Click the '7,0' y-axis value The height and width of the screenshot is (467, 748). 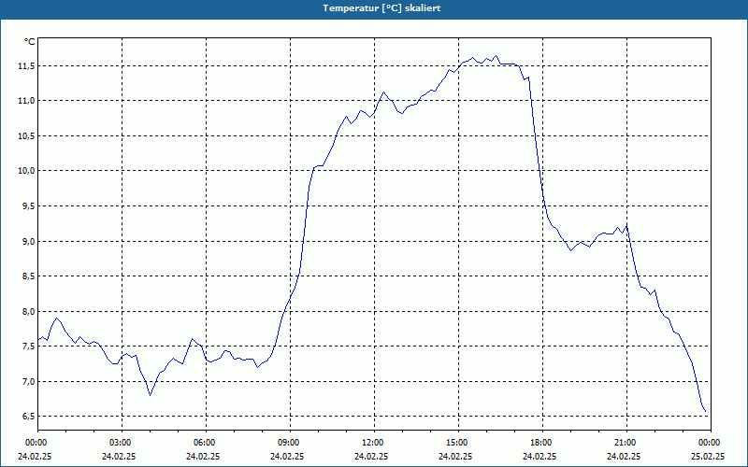(28, 381)
